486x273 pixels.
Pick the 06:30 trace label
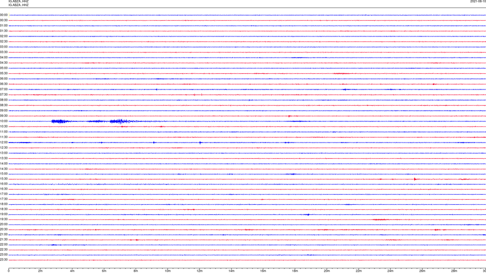click(4, 84)
